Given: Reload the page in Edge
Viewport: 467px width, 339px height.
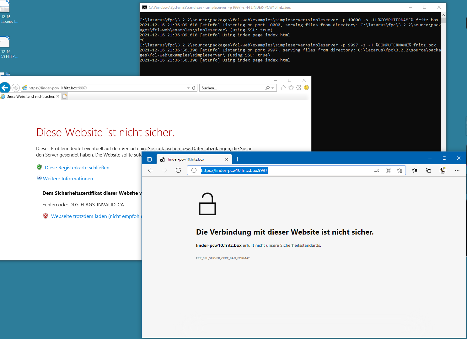Looking at the screenshot, I should click(178, 170).
